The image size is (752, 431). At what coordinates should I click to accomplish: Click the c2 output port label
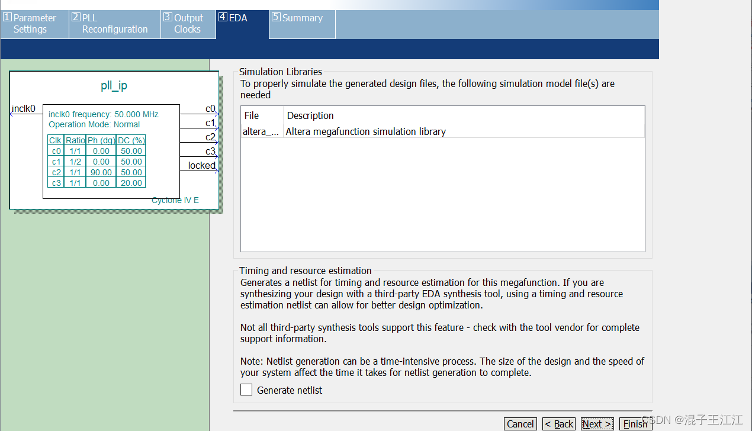click(210, 137)
